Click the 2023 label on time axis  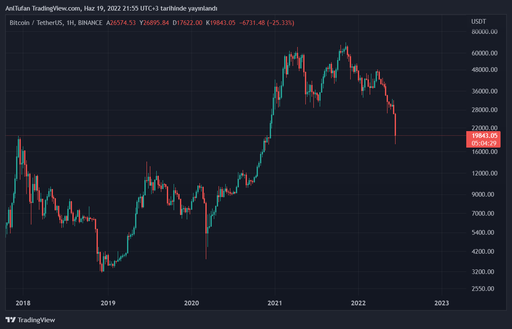pyautogui.click(x=442, y=303)
